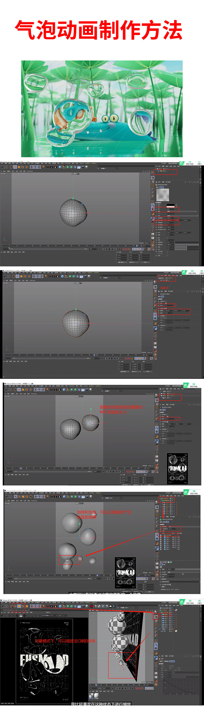The image size is (204, 723).
Task: Open render settings icon, first C4D screenshot
Action: click(x=55, y=167)
